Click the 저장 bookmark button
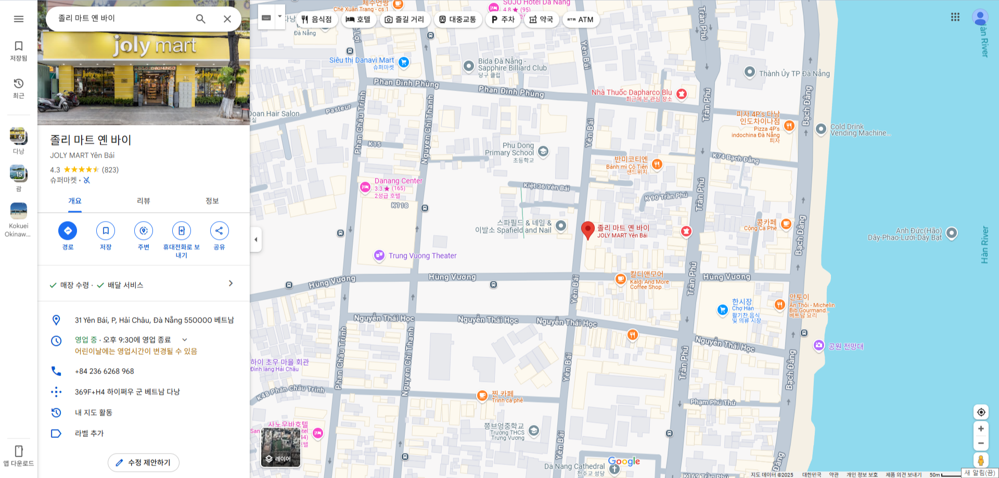Screen dimensions: 999x478 [106, 230]
